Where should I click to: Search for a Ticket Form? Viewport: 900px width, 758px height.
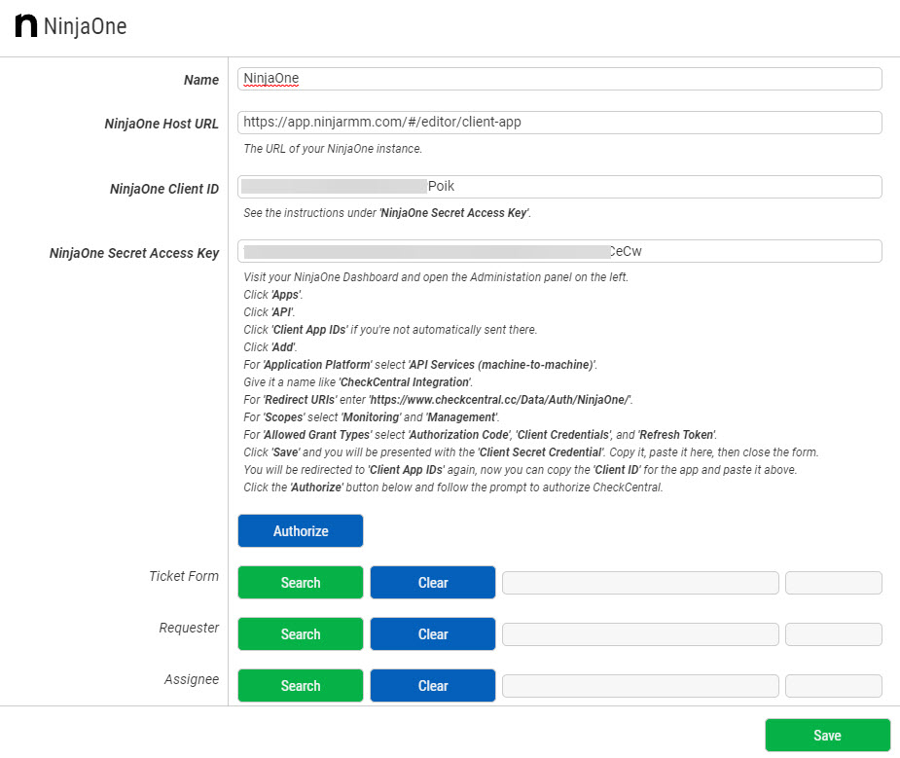300,583
